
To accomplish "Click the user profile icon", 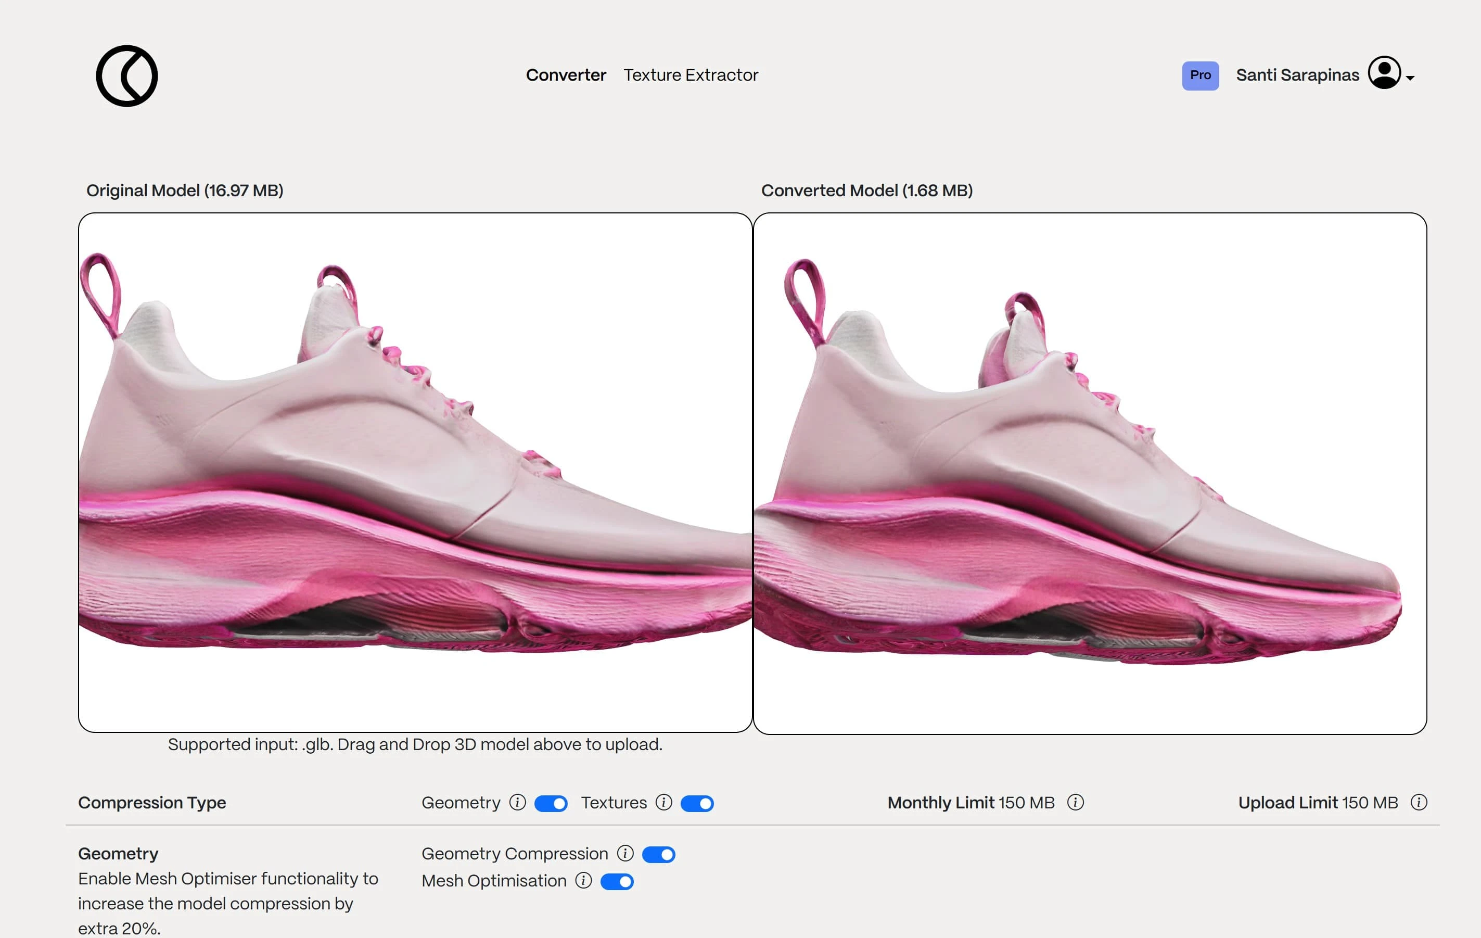I will (x=1386, y=73).
